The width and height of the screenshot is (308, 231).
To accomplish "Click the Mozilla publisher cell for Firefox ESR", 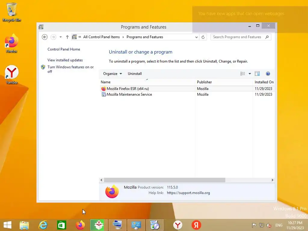I will [x=203, y=89].
